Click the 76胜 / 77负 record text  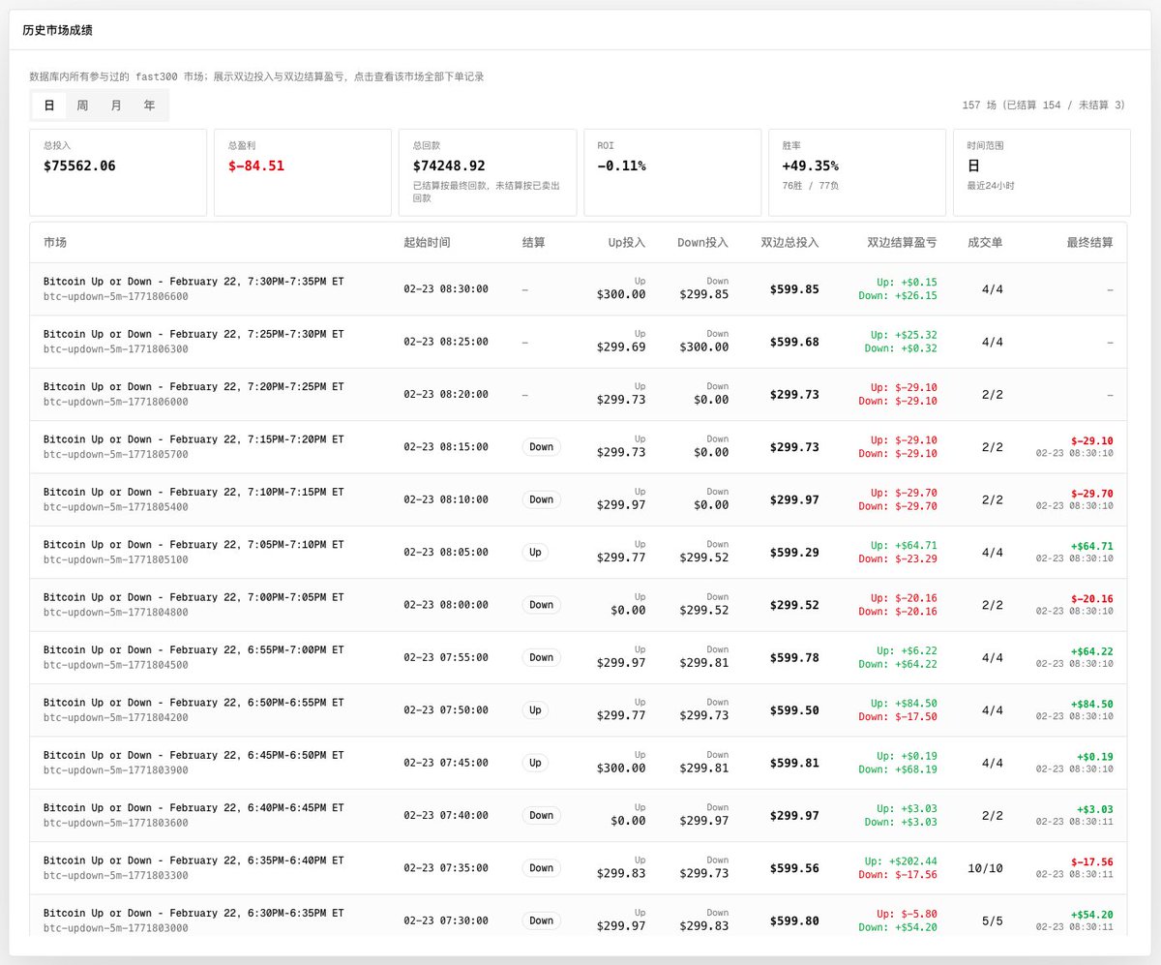811,184
